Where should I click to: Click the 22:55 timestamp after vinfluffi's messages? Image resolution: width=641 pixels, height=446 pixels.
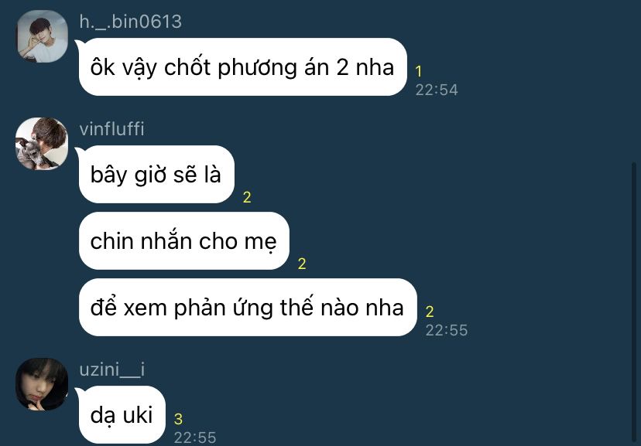[x=447, y=330]
